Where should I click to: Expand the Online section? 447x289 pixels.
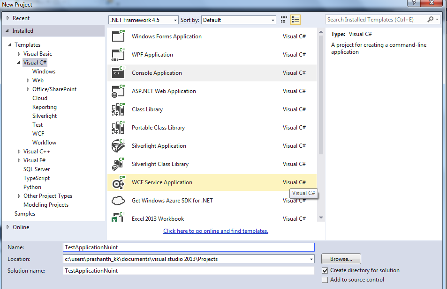[8, 227]
